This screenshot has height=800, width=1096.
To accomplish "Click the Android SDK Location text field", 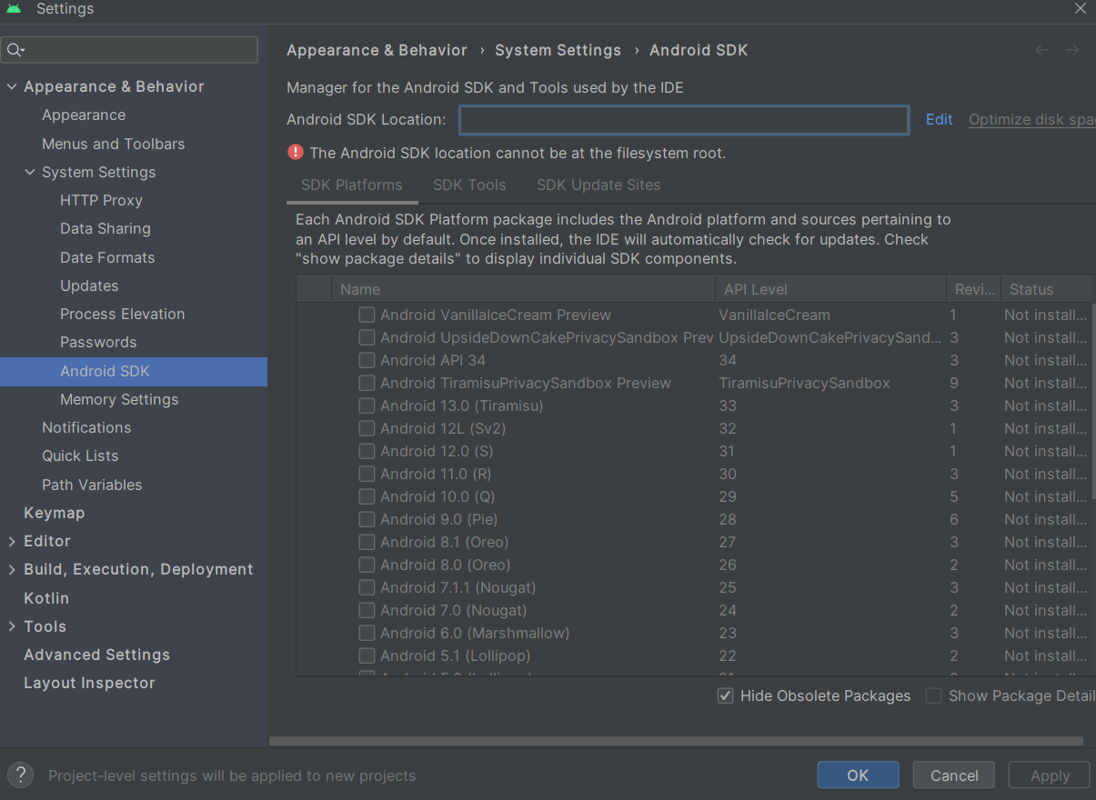I will 683,120.
